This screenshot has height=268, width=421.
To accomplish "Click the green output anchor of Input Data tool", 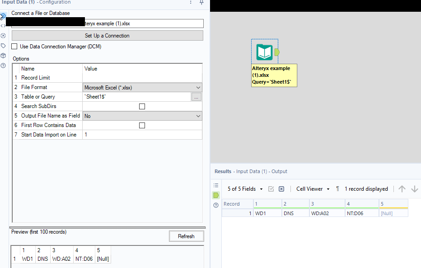I will tap(277, 52).
